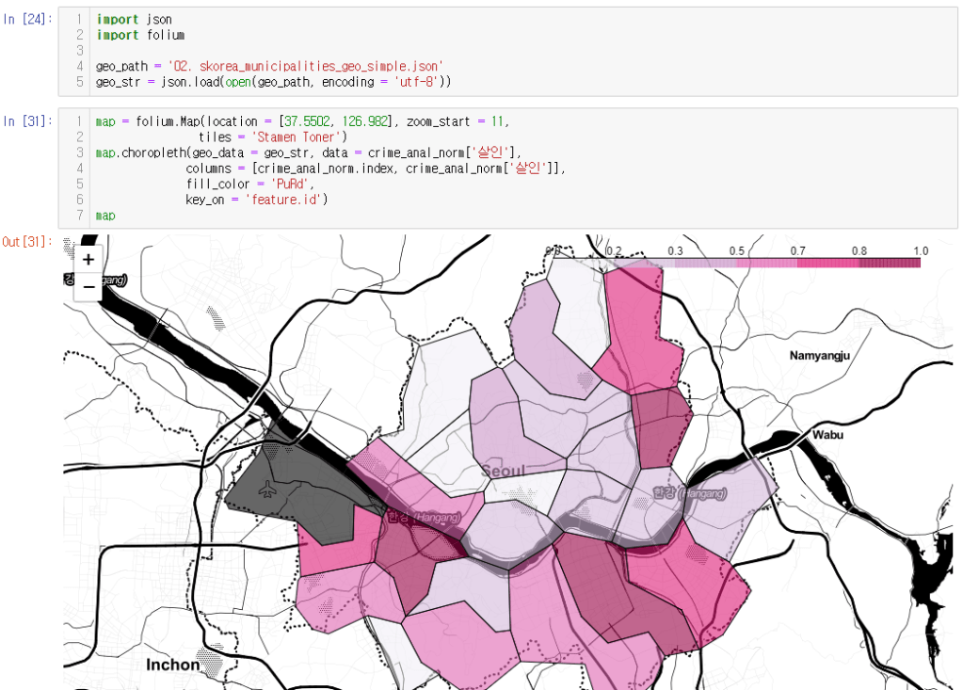The image size is (963, 690).
Task: Click the map zoom in plus button
Action: click(88, 260)
